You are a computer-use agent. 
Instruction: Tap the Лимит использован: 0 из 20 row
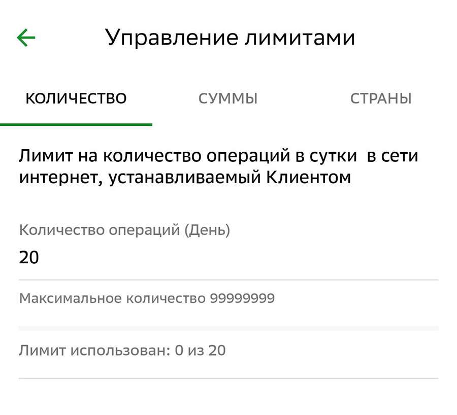pos(122,350)
